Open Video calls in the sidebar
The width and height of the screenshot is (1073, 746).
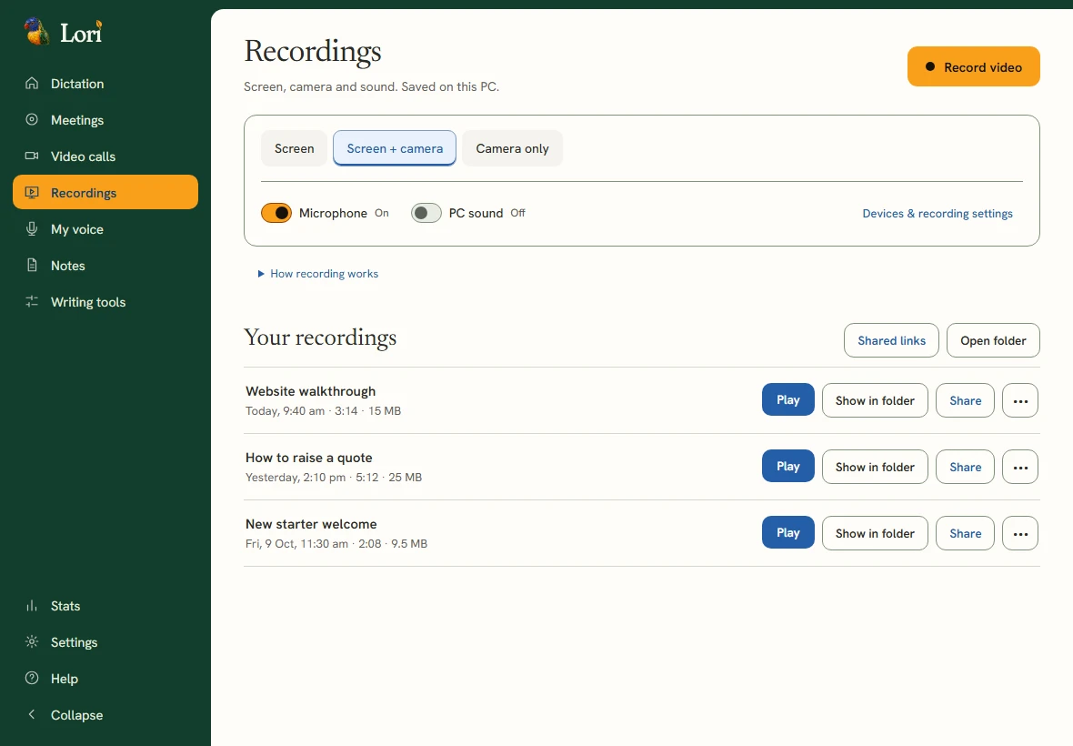[x=105, y=156]
